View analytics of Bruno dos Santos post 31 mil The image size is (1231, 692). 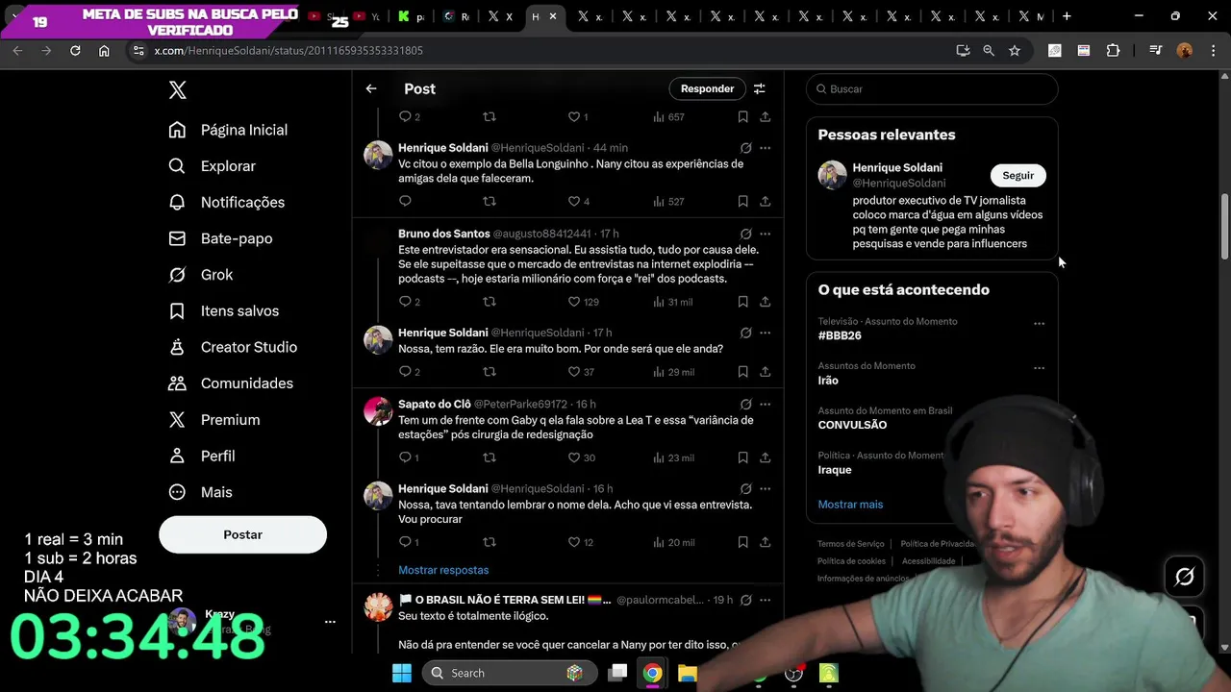point(673,302)
